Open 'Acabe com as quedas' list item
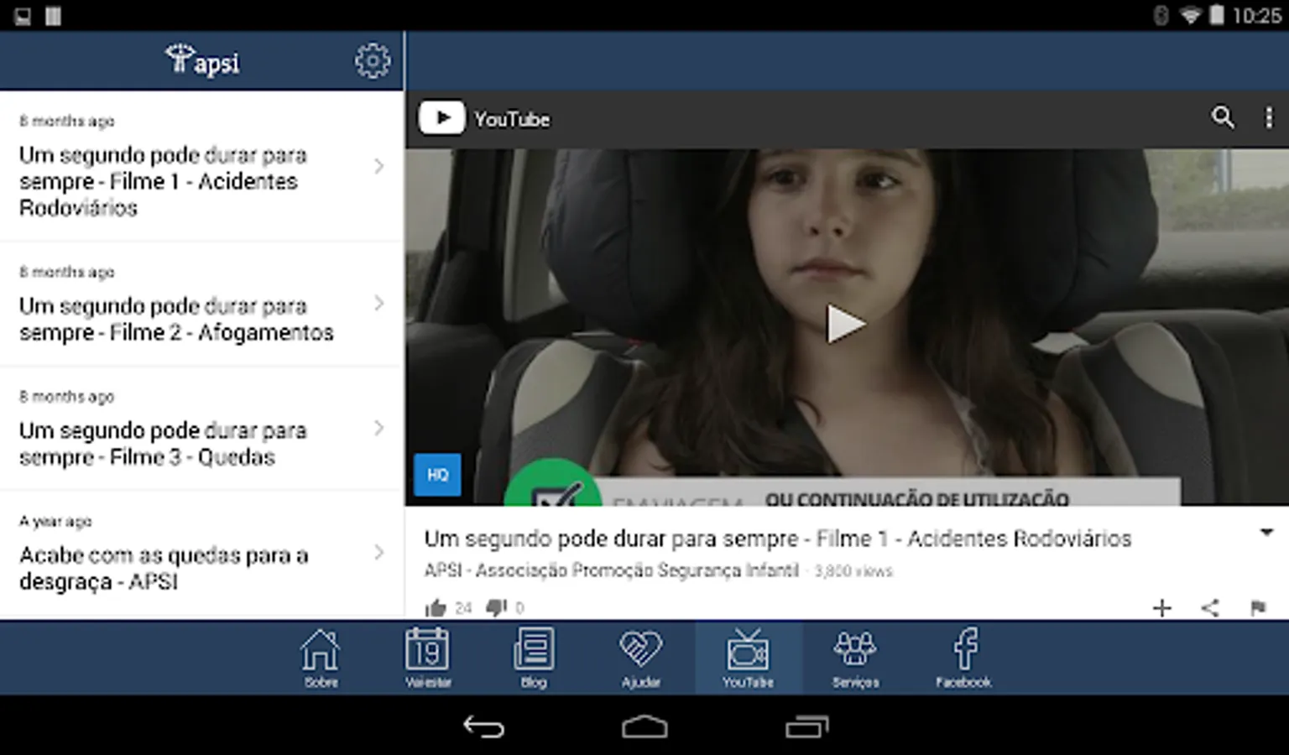Viewport: 1289px width, 755px height. (201, 555)
